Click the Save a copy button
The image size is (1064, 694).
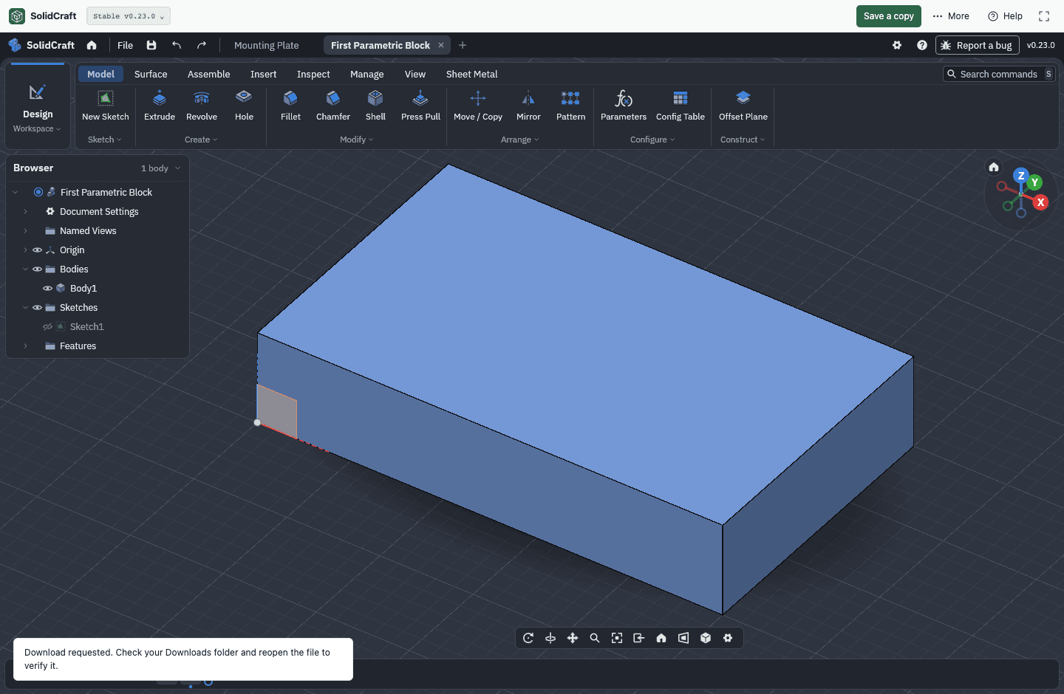pyautogui.click(x=889, y=16)
